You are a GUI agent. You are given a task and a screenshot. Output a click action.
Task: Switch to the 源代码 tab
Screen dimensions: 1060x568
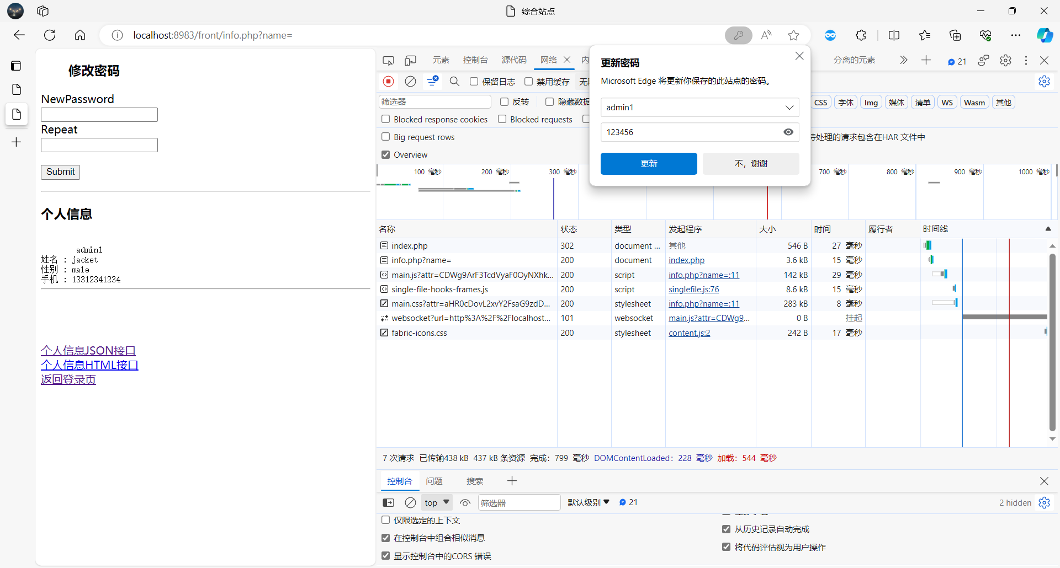513,60
